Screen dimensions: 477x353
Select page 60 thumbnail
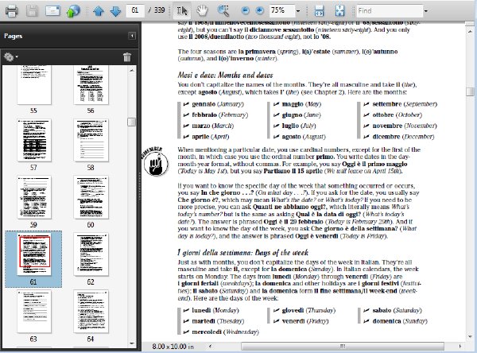(91, 197)
